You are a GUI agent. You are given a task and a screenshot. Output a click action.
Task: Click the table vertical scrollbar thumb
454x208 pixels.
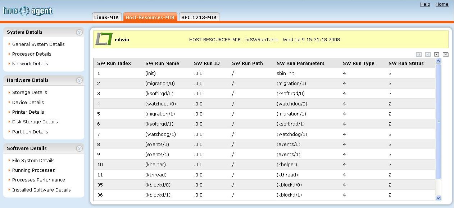(438, 122)
